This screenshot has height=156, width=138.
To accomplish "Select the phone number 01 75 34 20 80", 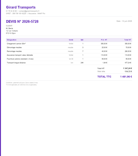I will (11, 11).
